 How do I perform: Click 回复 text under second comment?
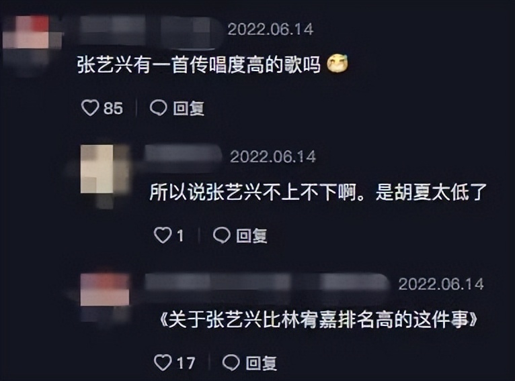[x=251, y=235]
